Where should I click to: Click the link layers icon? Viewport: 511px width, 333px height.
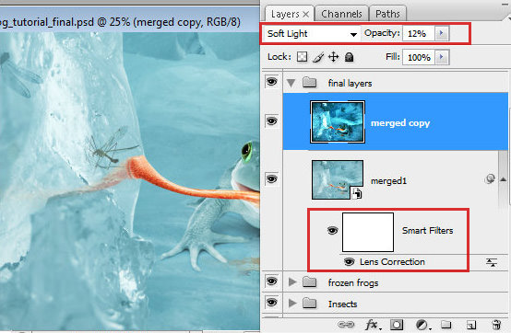[346, 324]
